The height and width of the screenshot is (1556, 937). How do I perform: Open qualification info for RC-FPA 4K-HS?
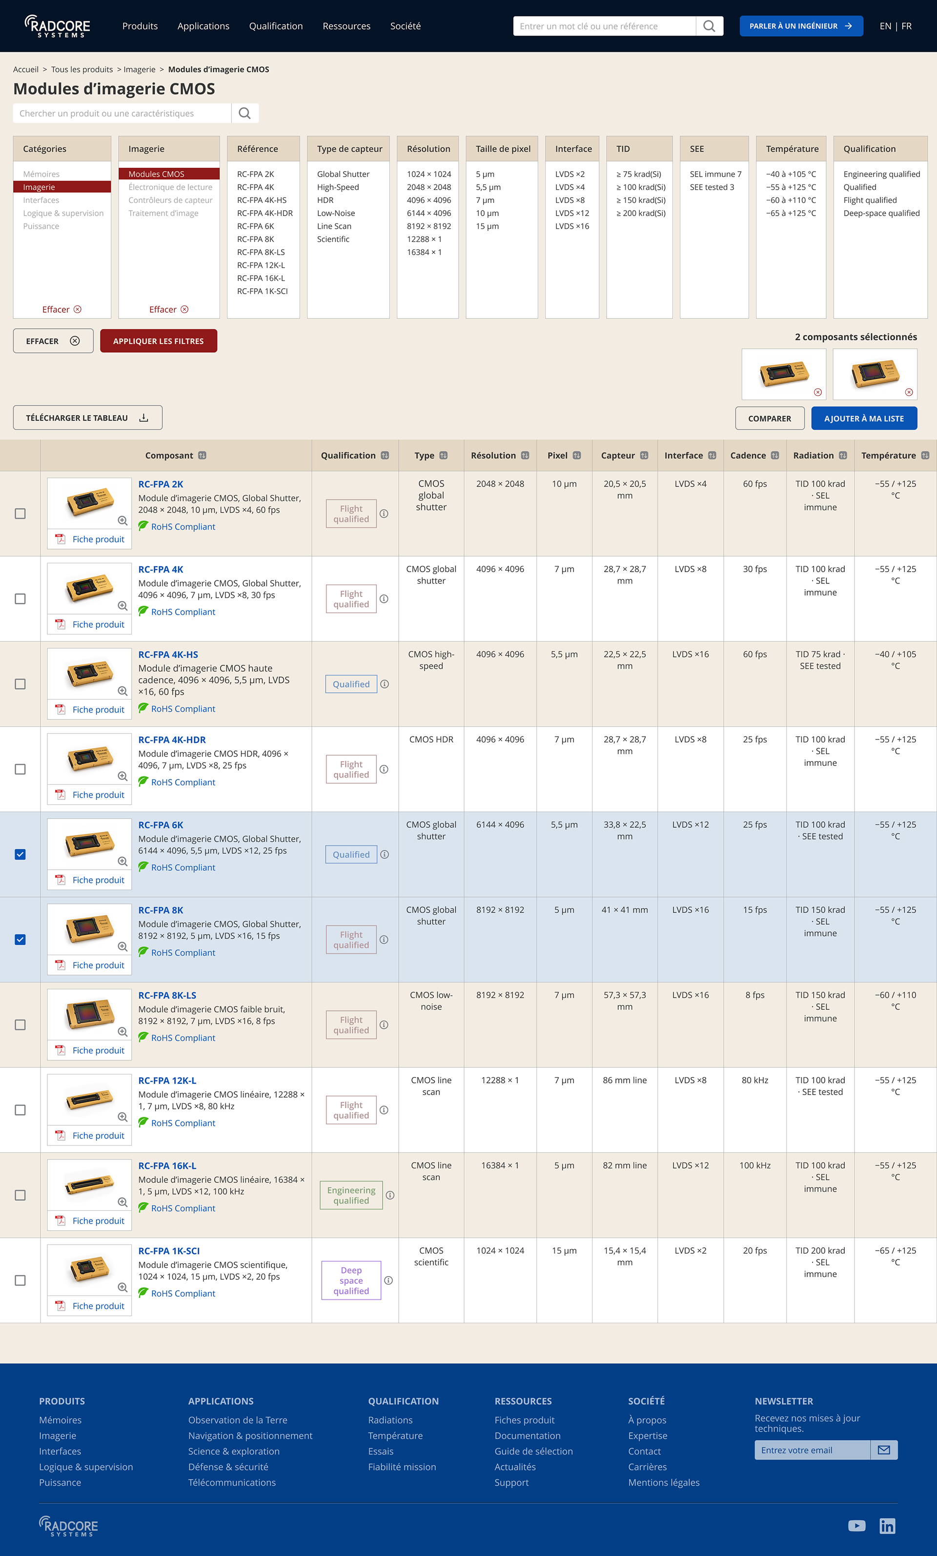(385, 684)
